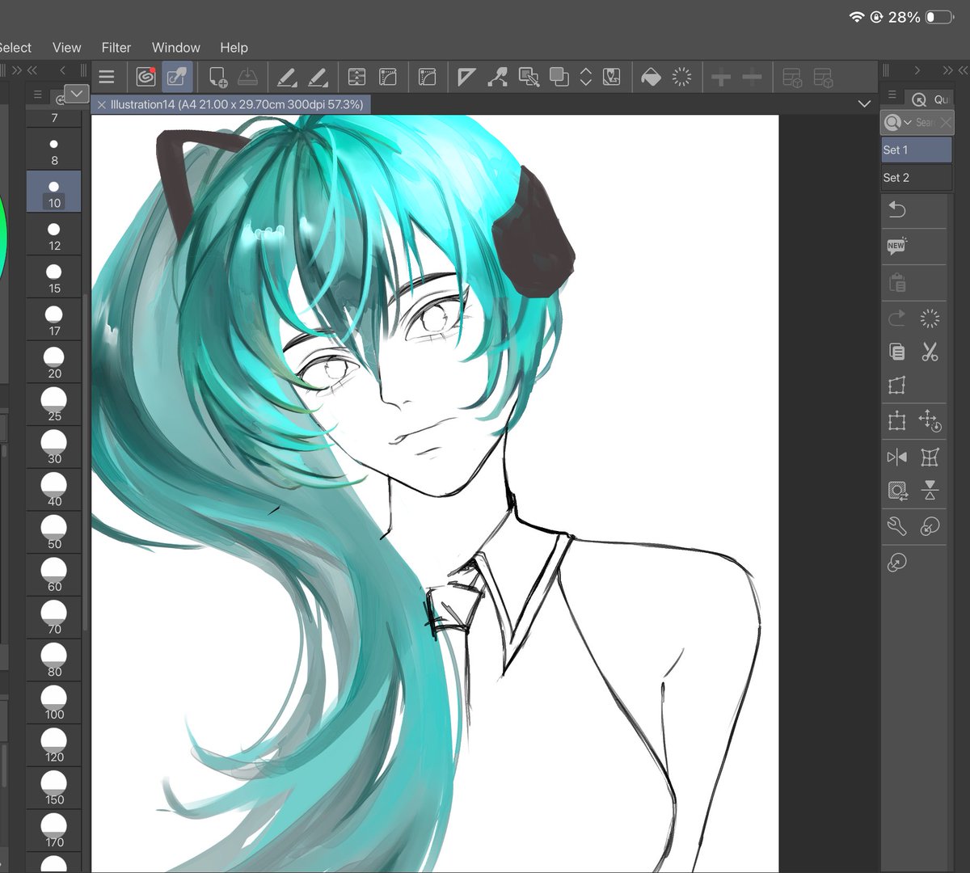Screen dimensions: 970x873
Task: Click the dotted circle Clear icon in the command bar
Action: click(682, 78)
